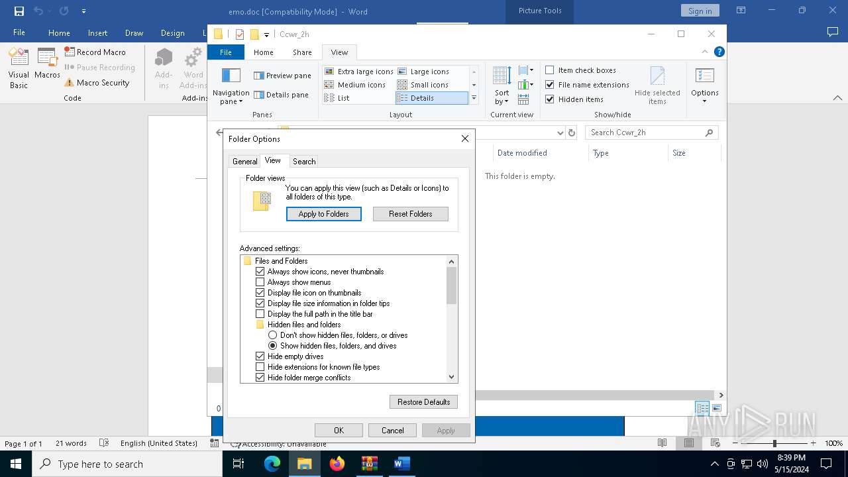Switch to details view in status bar
This screenshot has width=848, height=477.
[702, 408]
